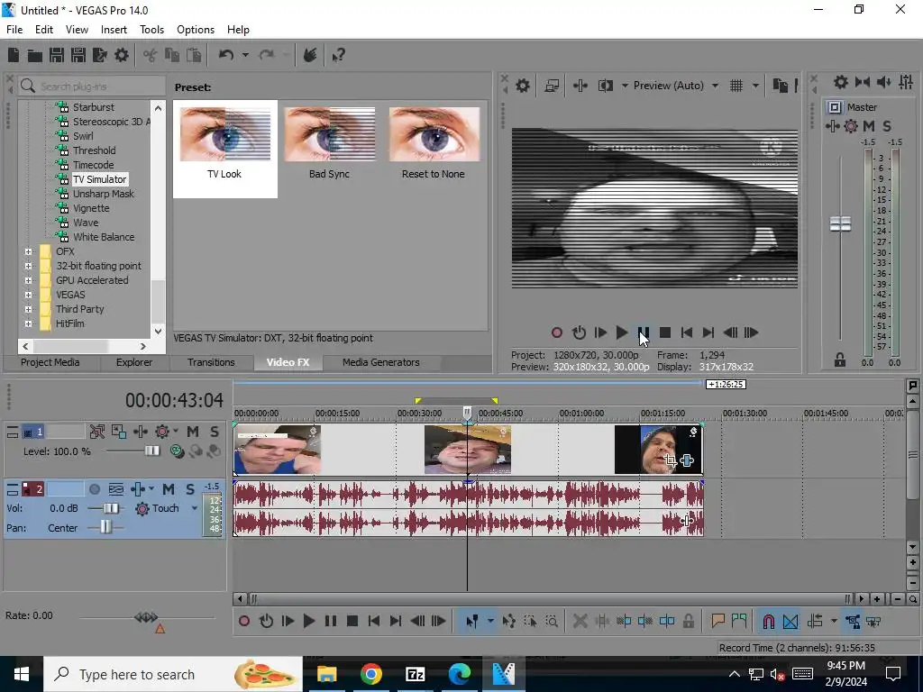Open Touch automation mode dropdown
The height and width of the screenshot is (692, 923).
click(x=195, y=508)
